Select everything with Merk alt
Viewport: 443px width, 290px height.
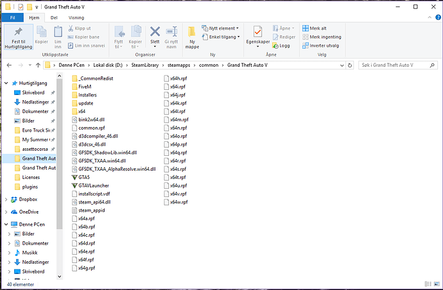[314, 28]
